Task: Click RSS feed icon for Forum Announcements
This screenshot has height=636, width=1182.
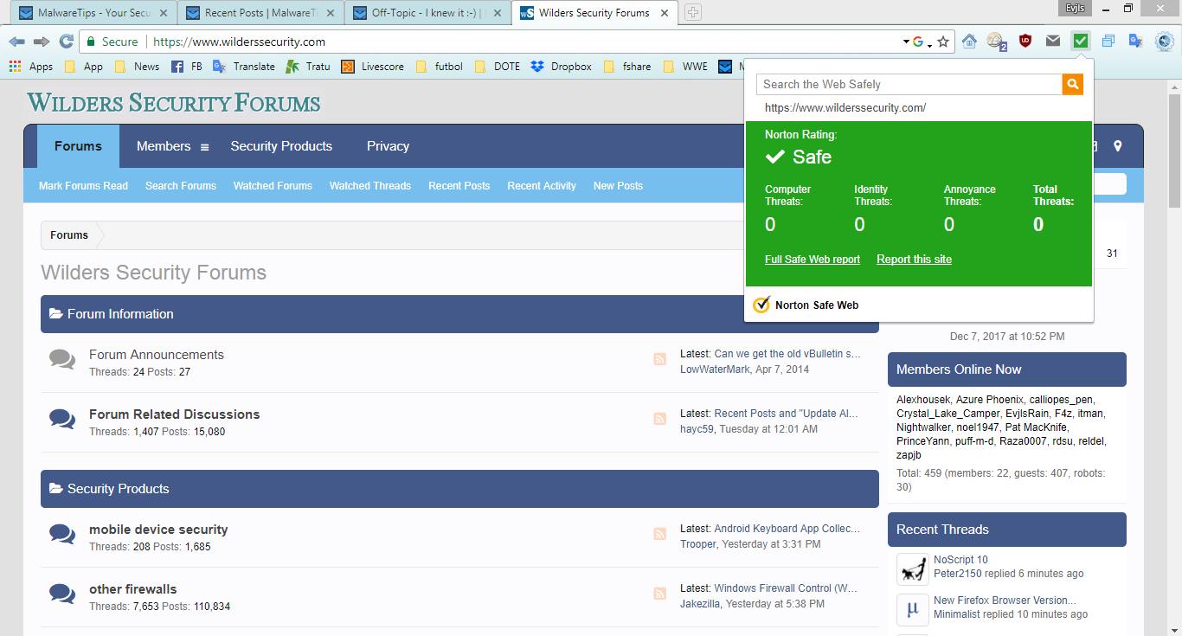Action: click(x=659, y=360)
